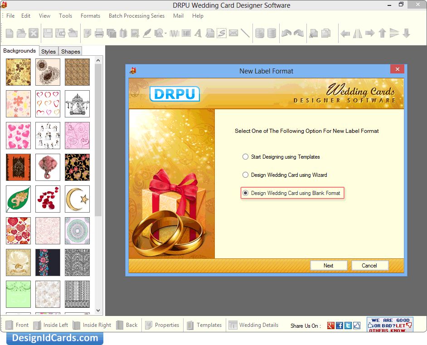Open the Mail menu

click(x=179, y=16)
